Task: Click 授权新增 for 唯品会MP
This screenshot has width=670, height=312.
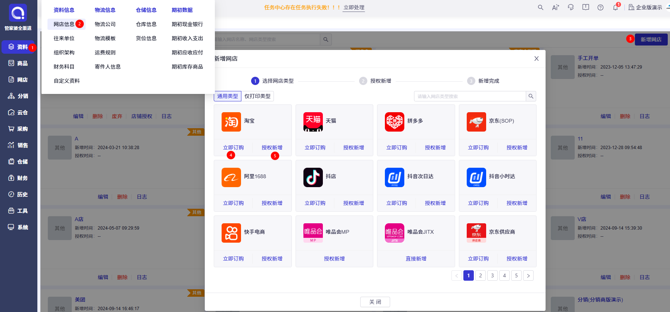Action: 334,259
